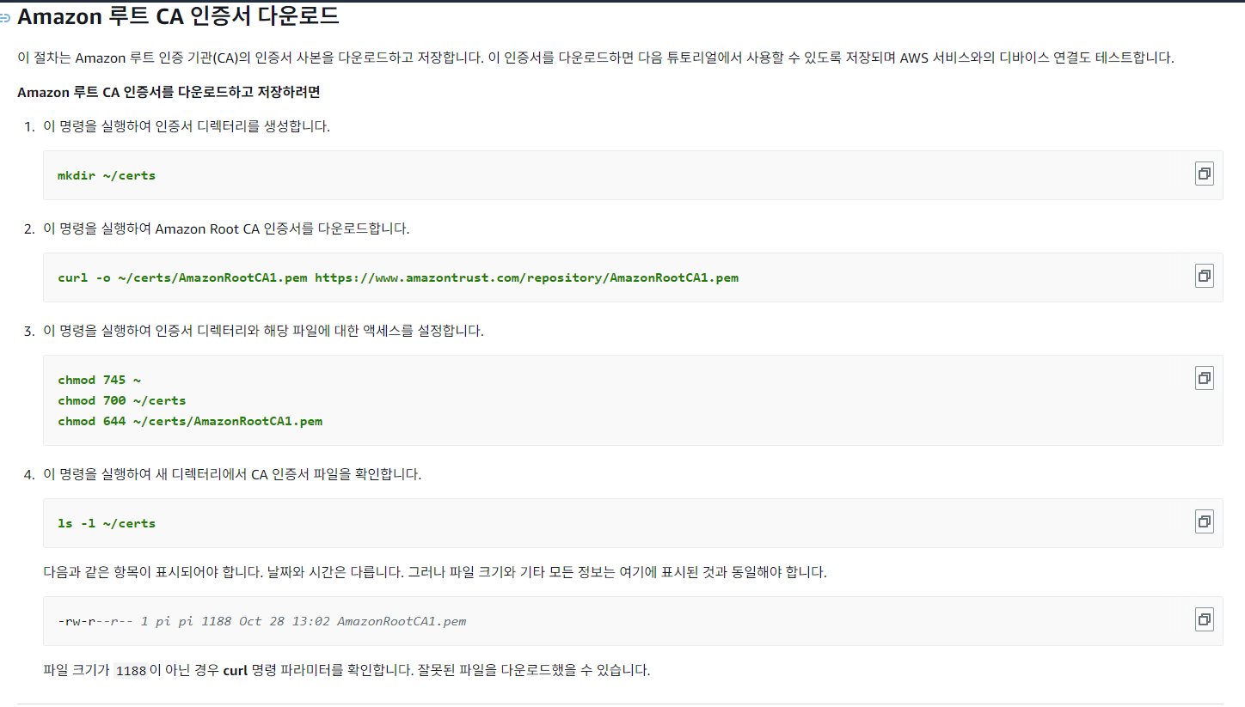Viewport: 1245px width, 707px height.
Task: Click the sentence starting '다음과 같은 항목이 표시되어야 합니다'
Action: tap(435, 572)
